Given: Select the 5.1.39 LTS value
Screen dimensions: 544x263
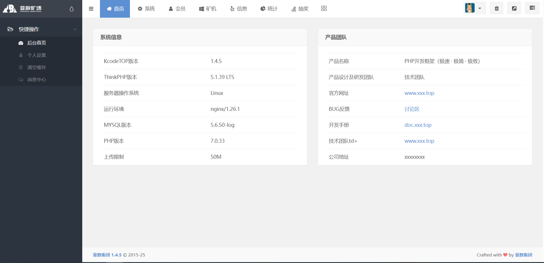Looking at the screenshot, I should tap(222, 77).
